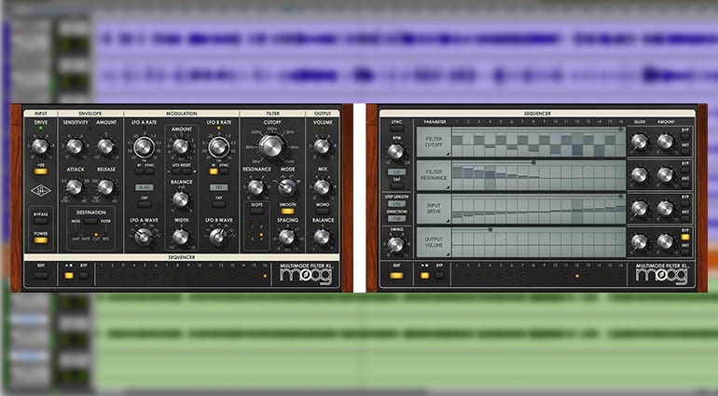Click the envelope AMOUNT knob
Screen dimensions: 718x396
click(x=105, y=147)
